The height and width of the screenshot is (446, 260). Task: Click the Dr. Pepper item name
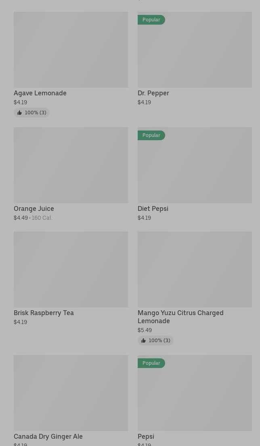click(153, 93)
